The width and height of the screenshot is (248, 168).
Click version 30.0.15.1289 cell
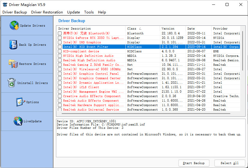click(x=173, y=38)
